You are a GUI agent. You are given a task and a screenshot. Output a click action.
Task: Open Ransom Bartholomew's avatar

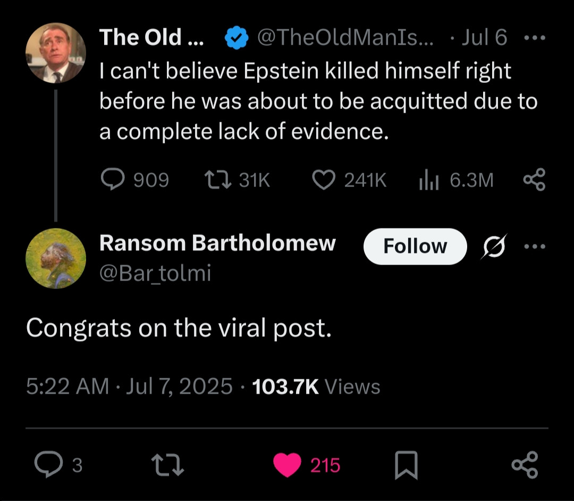(x=55, y=259)
